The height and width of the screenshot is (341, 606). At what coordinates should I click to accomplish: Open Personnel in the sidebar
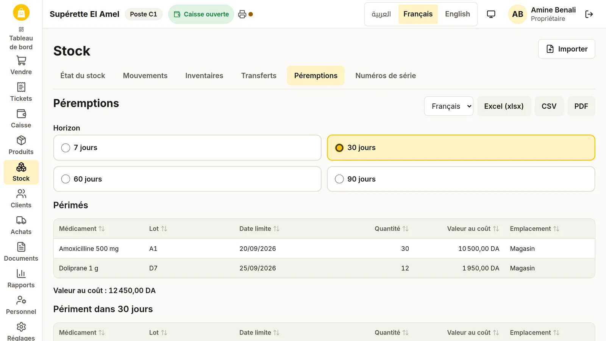pyautogui.click(x=21, y=305)
